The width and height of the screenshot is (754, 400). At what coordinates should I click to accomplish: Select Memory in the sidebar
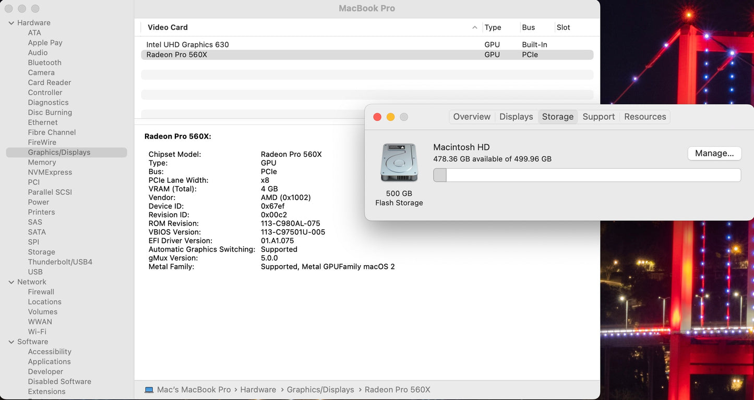pos(42,162)
